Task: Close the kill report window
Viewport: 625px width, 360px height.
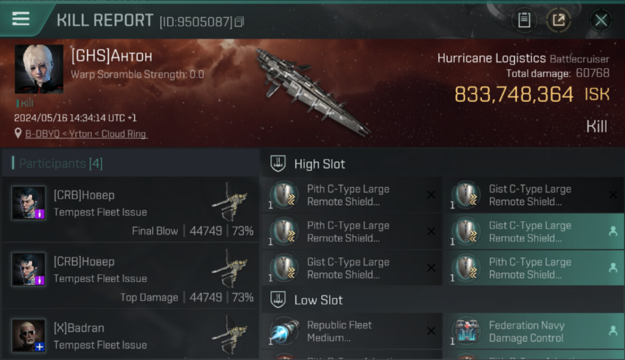Action: point(601,20)
